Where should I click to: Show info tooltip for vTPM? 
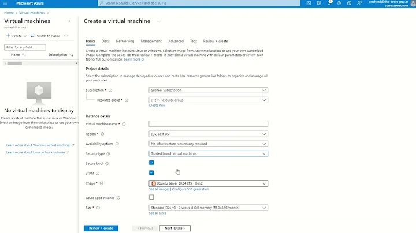pos(98,174)
